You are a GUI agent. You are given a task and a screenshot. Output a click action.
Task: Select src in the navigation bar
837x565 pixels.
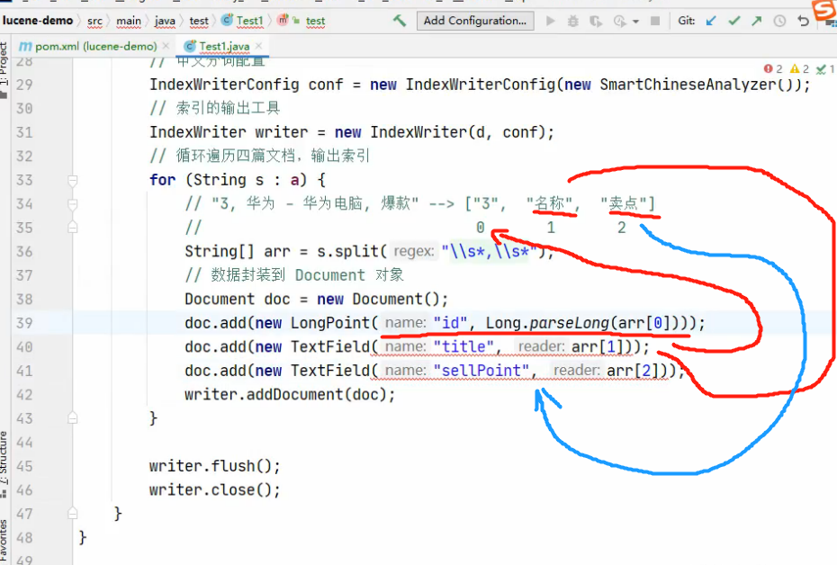pos(94,22)
